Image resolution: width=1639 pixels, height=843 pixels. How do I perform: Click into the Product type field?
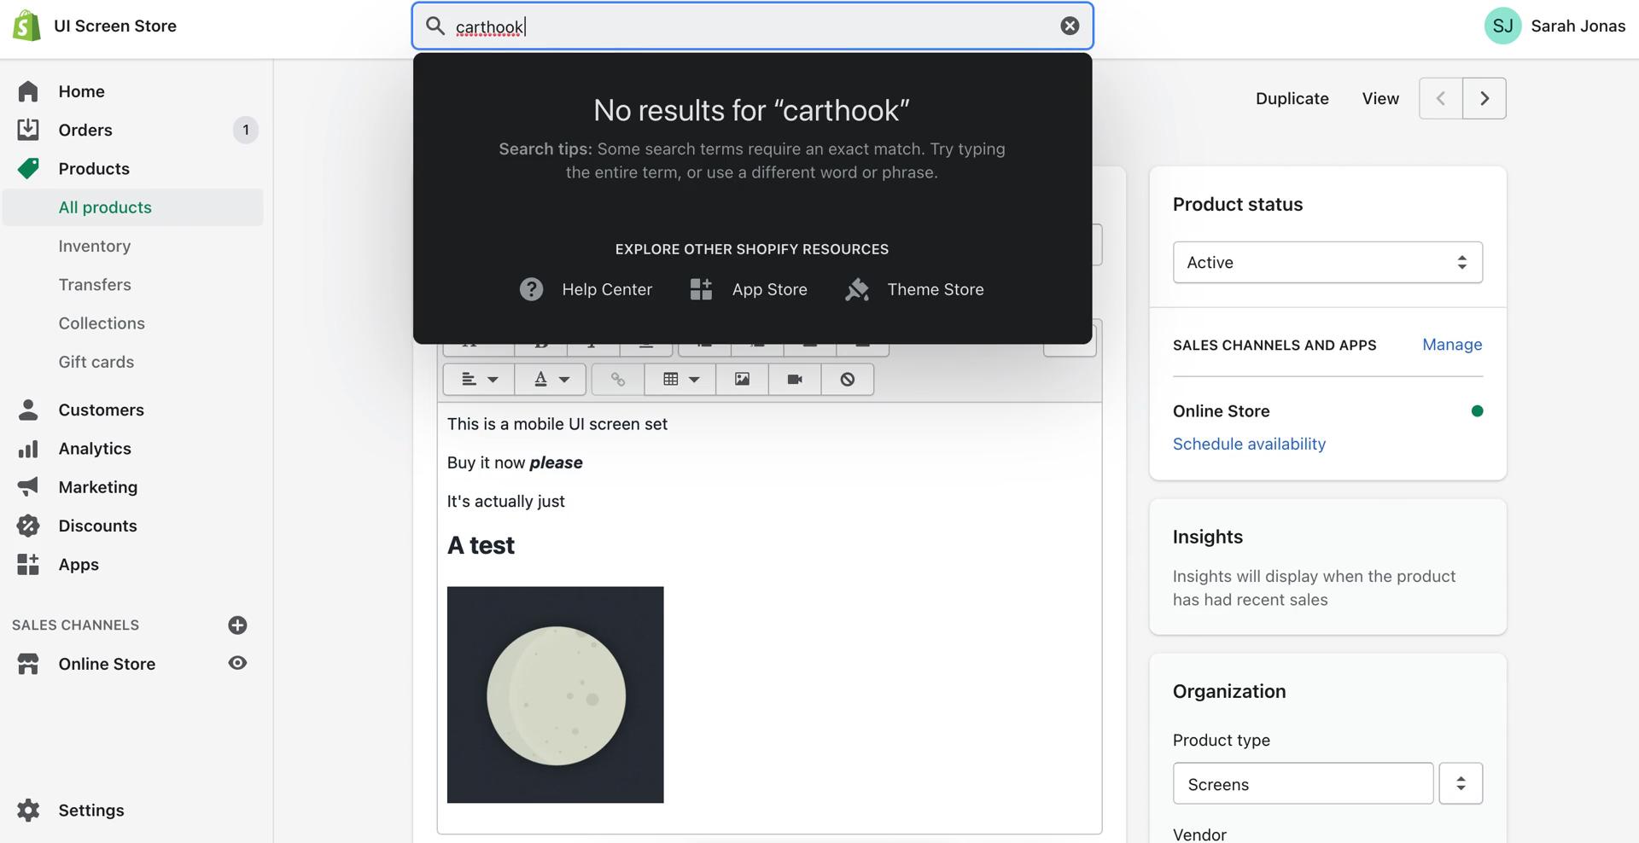(x=1303, y=783)
